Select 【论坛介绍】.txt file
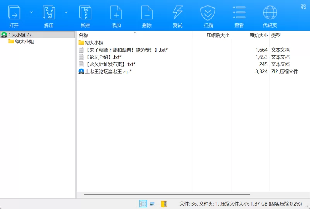The height and width of the screenshot is (209, 310). coord(103,57)
